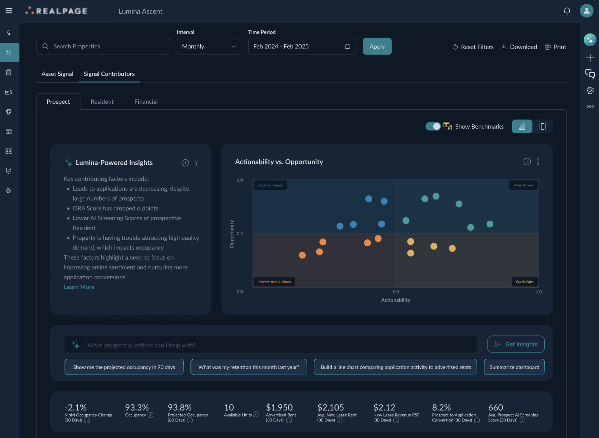
Task: Click the 660 AI Screening Score value
Action: click(x=495, y=407)
